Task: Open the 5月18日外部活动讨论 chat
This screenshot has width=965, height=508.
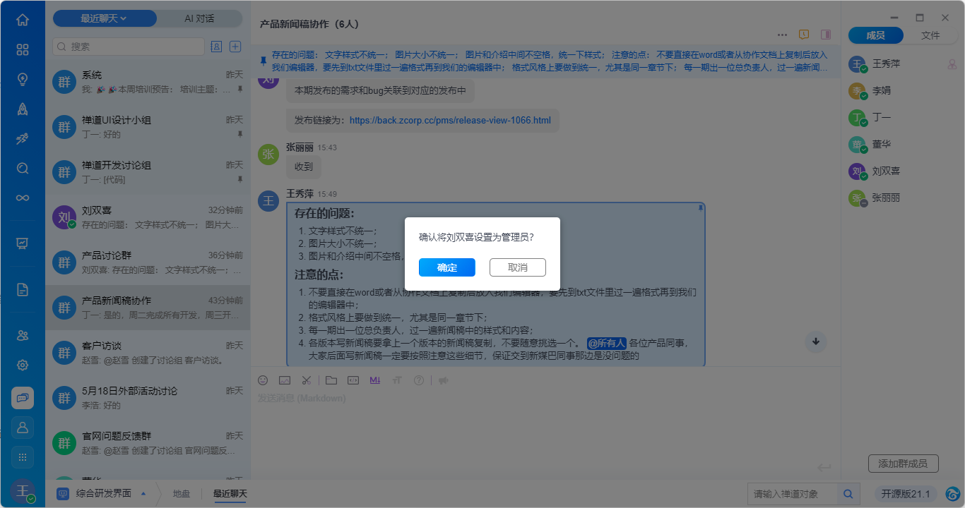Action: (148, 398)
